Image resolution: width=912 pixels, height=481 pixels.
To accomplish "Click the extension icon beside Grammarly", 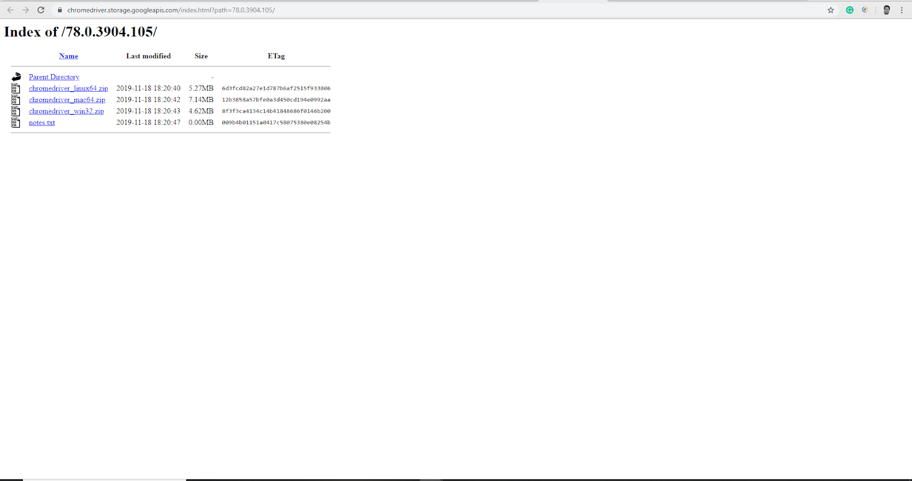I will click(x=865, y=10).
